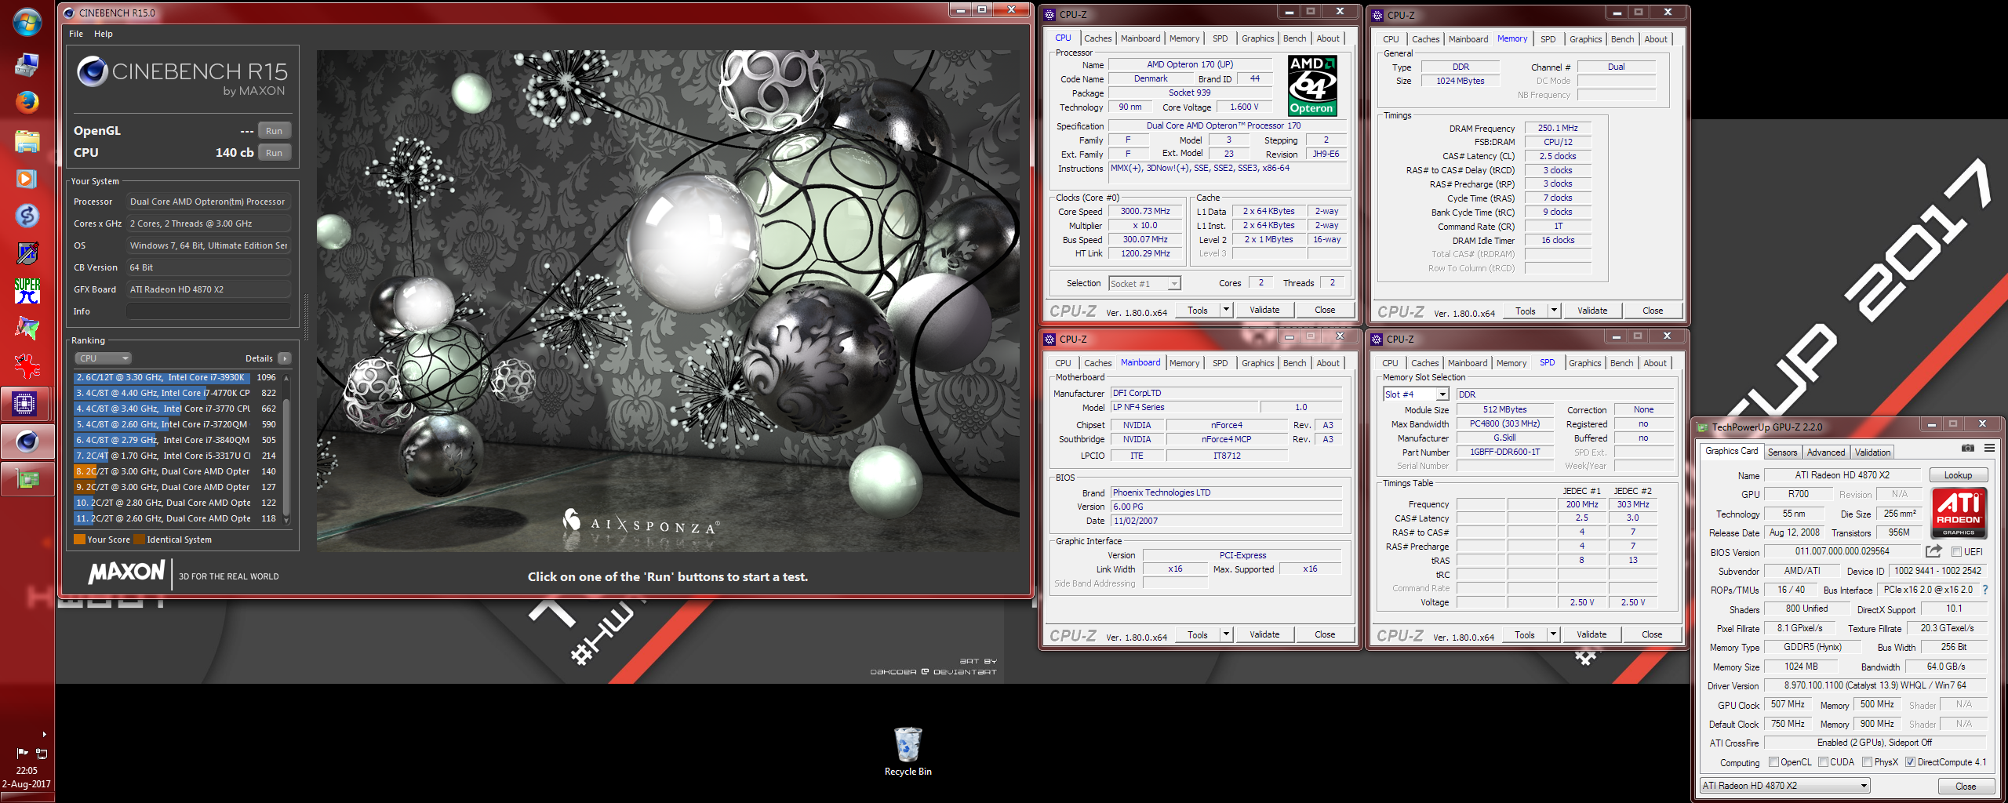The height and width of the screenshot is (803, 2008).
Task: Click the Bus Interface question mark icon
Action: pyautogui.click(x=1985, y=590)
